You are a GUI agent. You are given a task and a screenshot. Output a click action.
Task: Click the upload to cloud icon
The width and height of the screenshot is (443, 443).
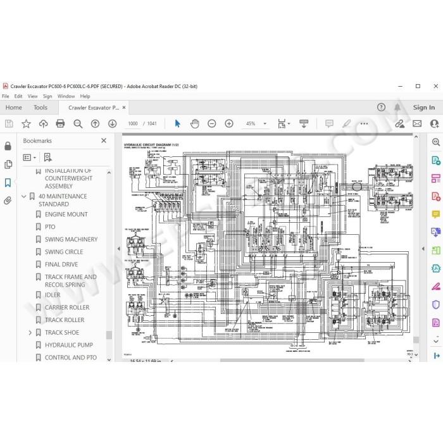pos(43,123)
